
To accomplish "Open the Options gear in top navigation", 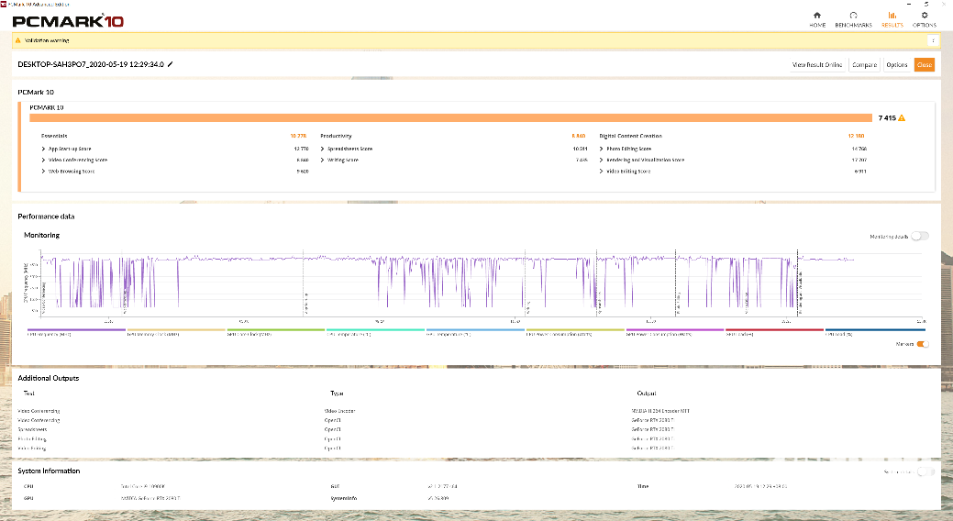I will pyautogui.click(x=924, y=19).
